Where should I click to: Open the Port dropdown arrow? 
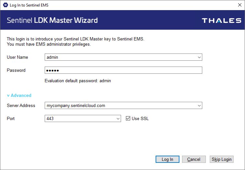click(118, 118)
